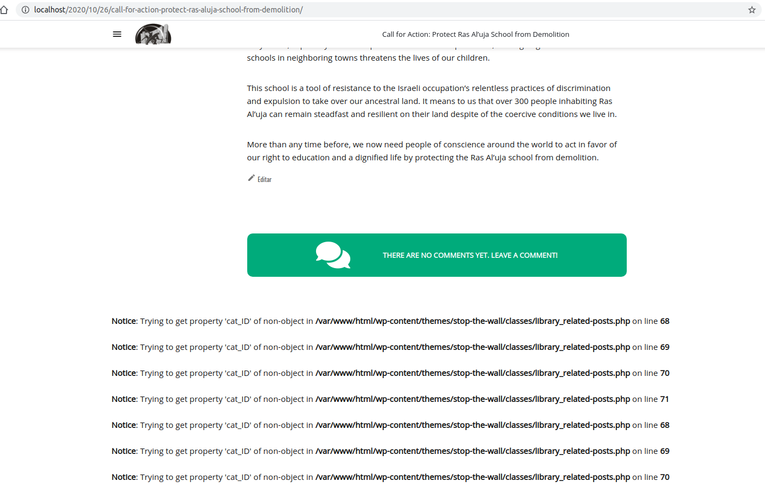Click the header post title text
This screenshot has width=765, height=494.
(475, 34)
